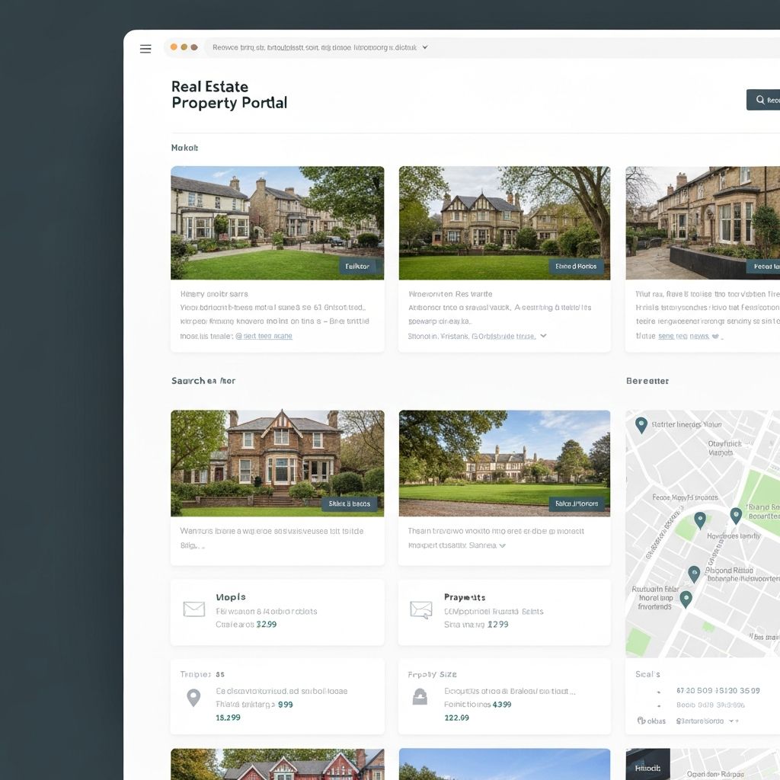Click the envelope icon in the Payments card
The image size is (780, 780).
click(420, 609)
